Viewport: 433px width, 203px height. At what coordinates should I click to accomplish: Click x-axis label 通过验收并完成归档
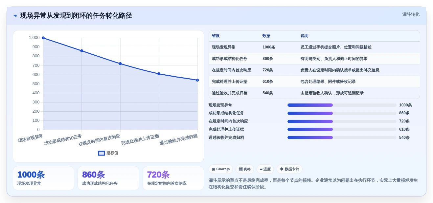tap(178, 139)
